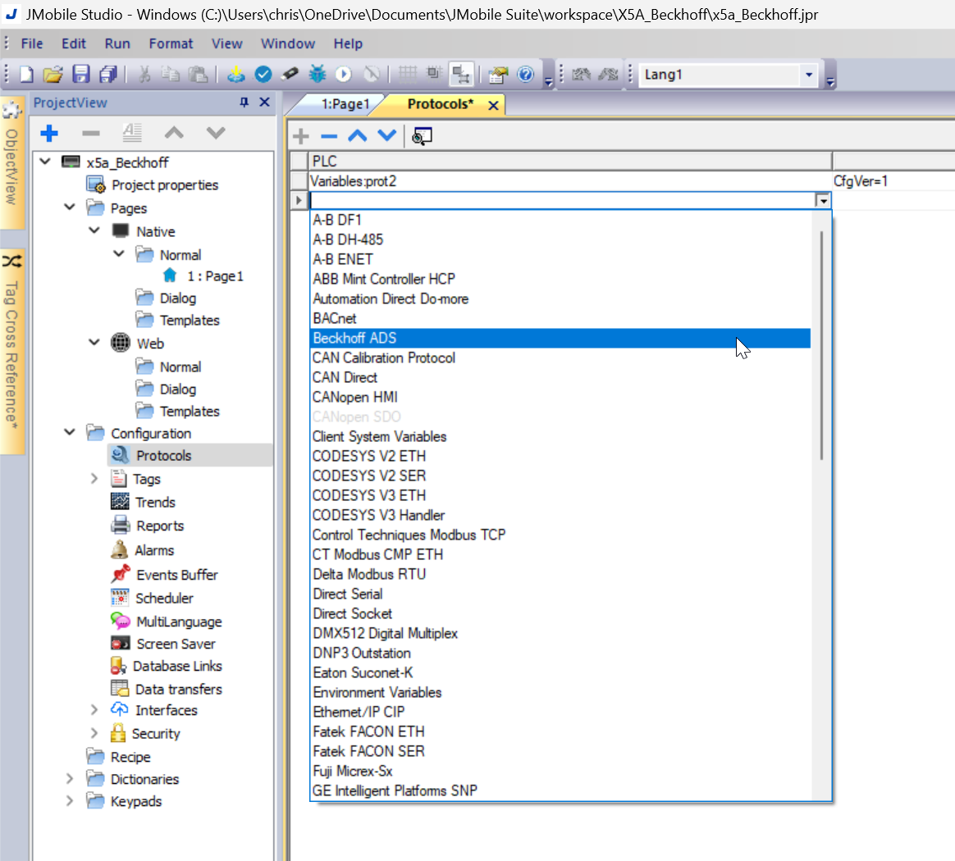Pin the ProjectView panel
Viewport: 955px width, 861px height.
(244, 102)
